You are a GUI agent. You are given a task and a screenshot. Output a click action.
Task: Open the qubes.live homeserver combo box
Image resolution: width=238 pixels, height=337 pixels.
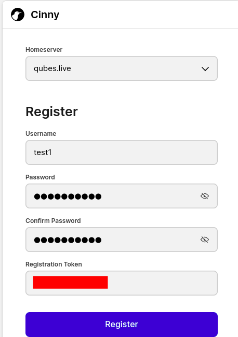point(122,68)
